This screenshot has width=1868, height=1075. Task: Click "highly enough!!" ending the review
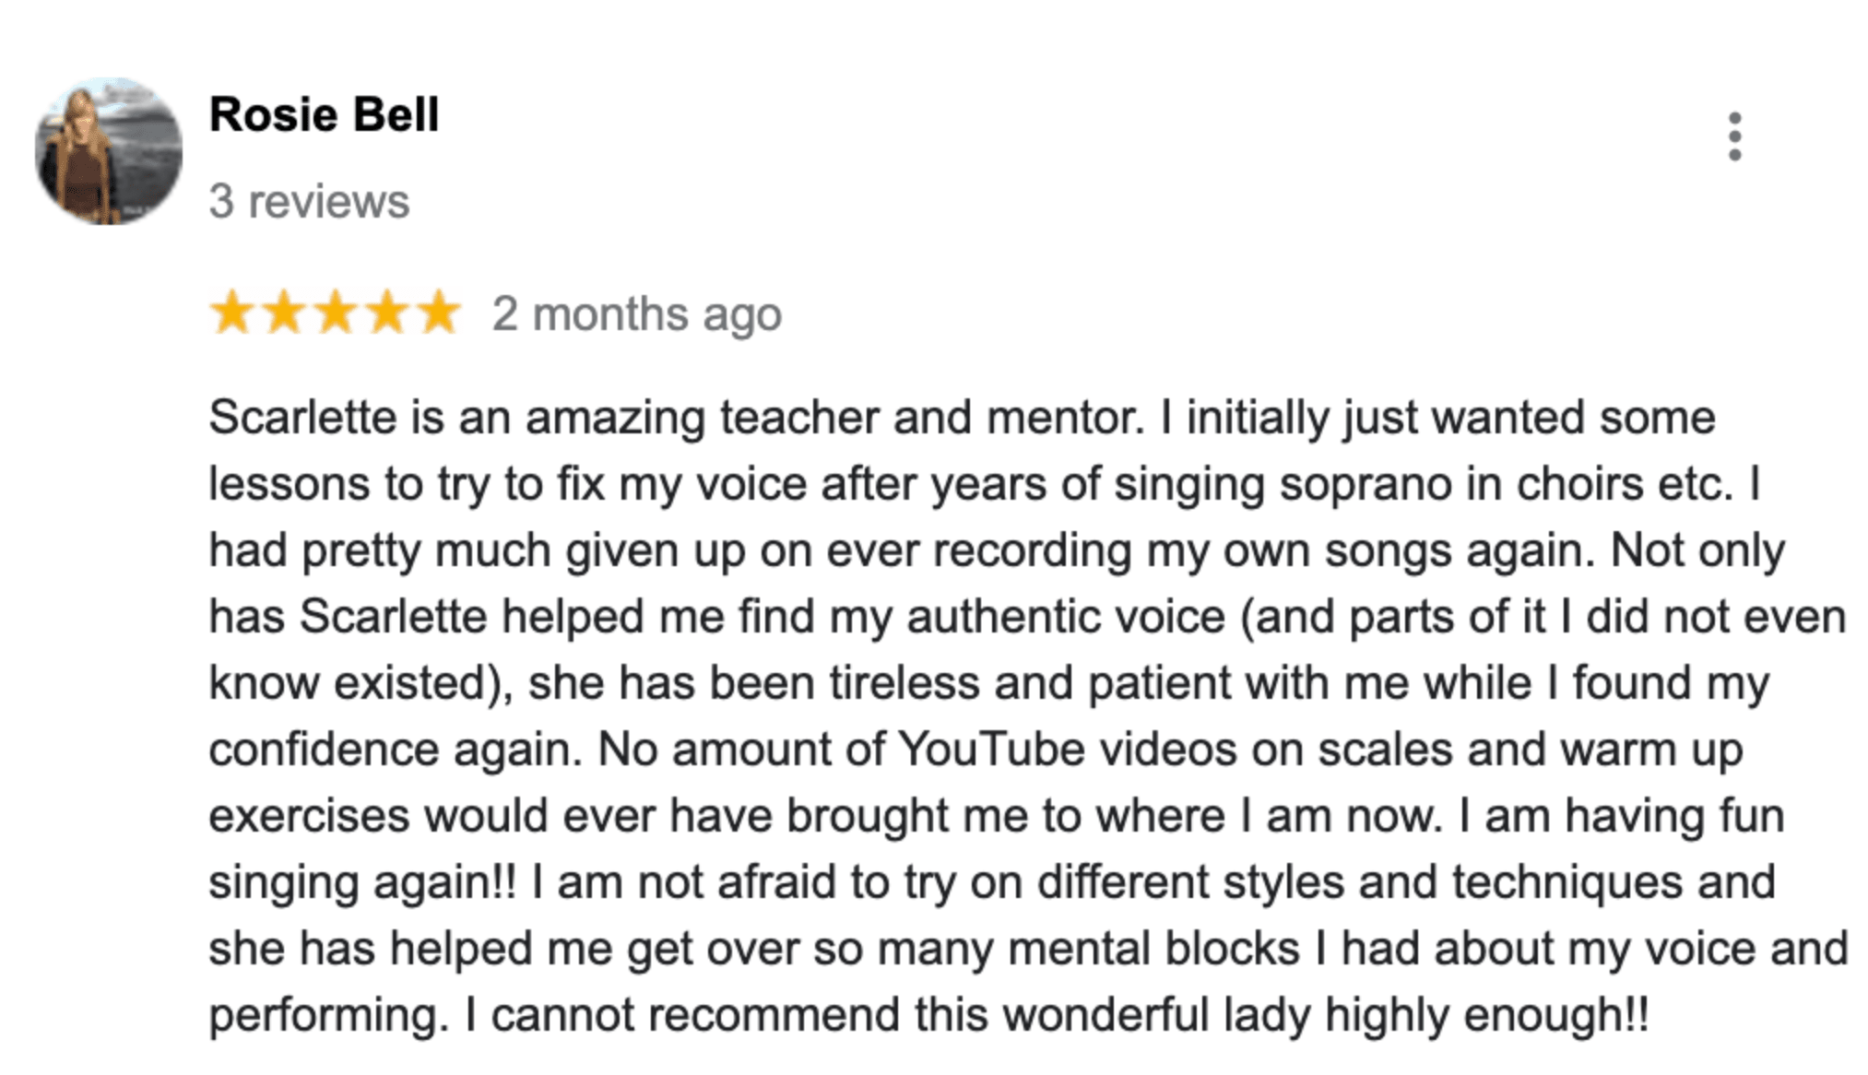pyautogui.click(x=1486, y=1016)
